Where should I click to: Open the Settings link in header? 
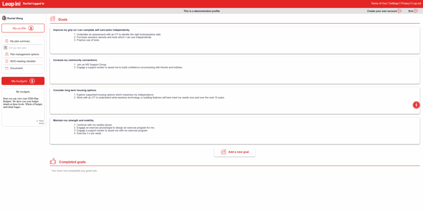[394, 3]
